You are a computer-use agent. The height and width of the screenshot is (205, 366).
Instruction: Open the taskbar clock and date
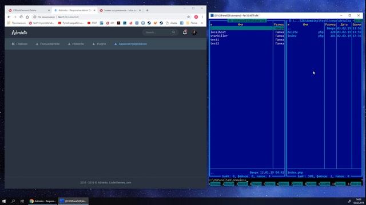click(359, 201)
